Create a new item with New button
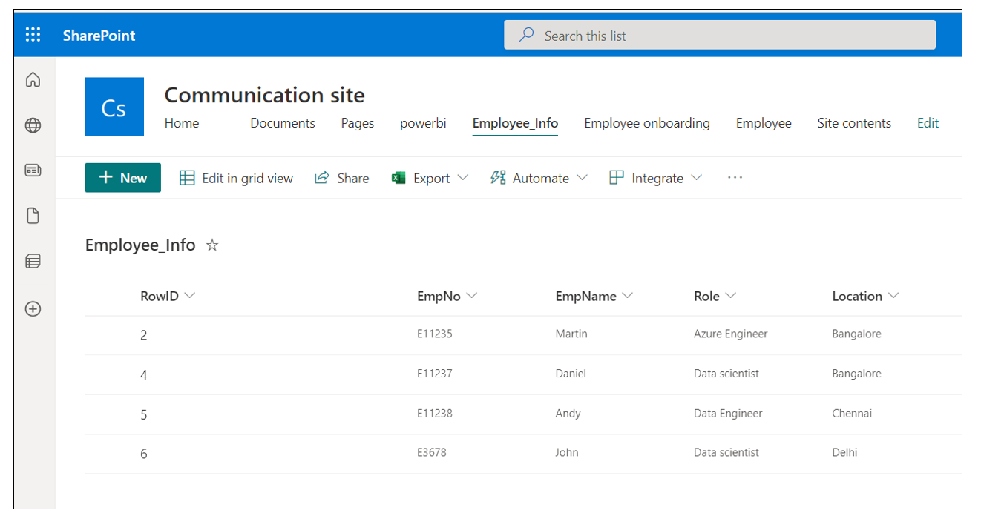 tap(122, 178)
